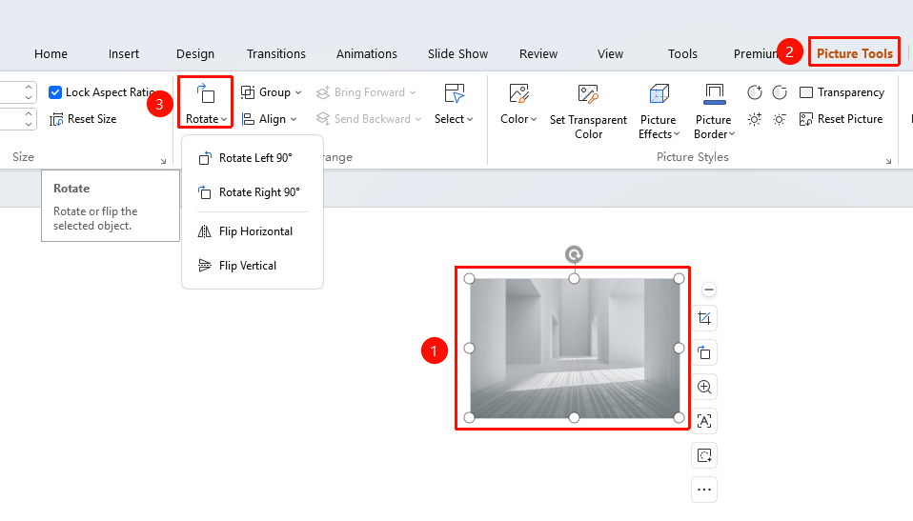Click the crop icon beside the picture
The height and width of the screenshot is (521, 913).
pyautogui.click(x=704, y=318)
